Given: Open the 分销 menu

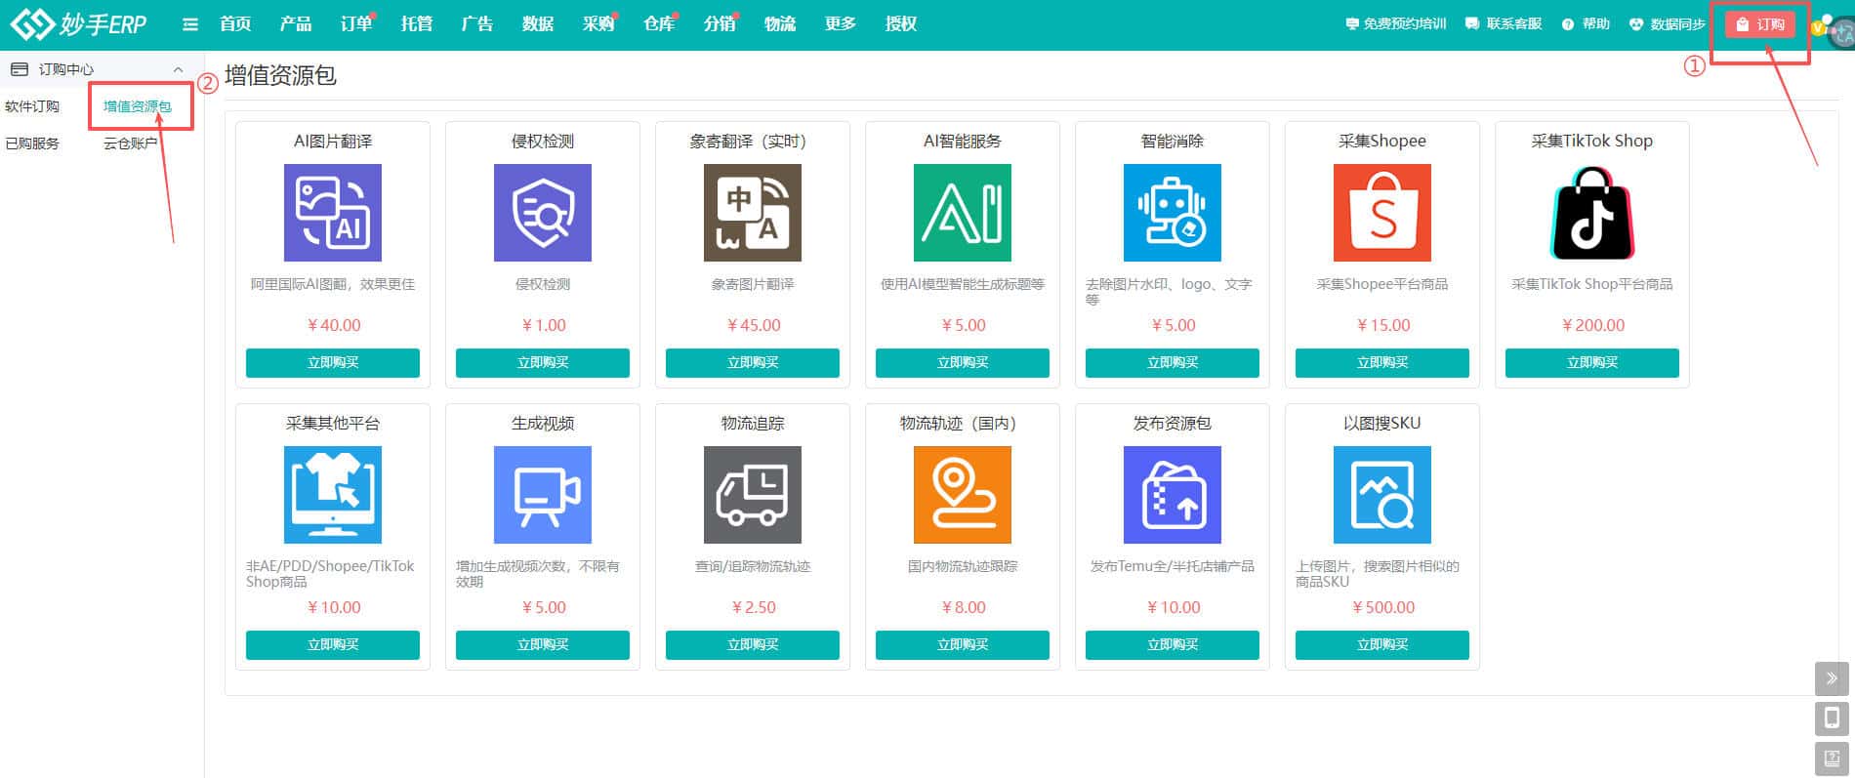Looking at the screenshot, I should tap(720, 24).
